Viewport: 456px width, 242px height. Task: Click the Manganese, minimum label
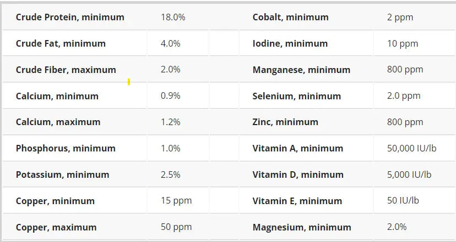point(301,70)
